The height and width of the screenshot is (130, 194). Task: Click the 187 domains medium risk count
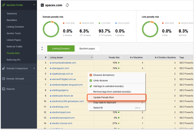(x=85, y=35)
